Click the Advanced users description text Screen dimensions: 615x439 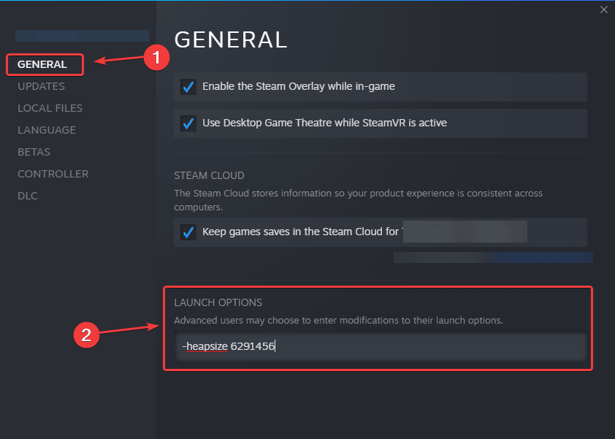[x=338, y=321]
